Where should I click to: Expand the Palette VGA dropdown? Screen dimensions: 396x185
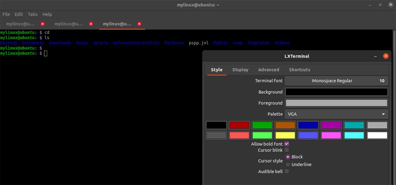[x=336, y=114]
